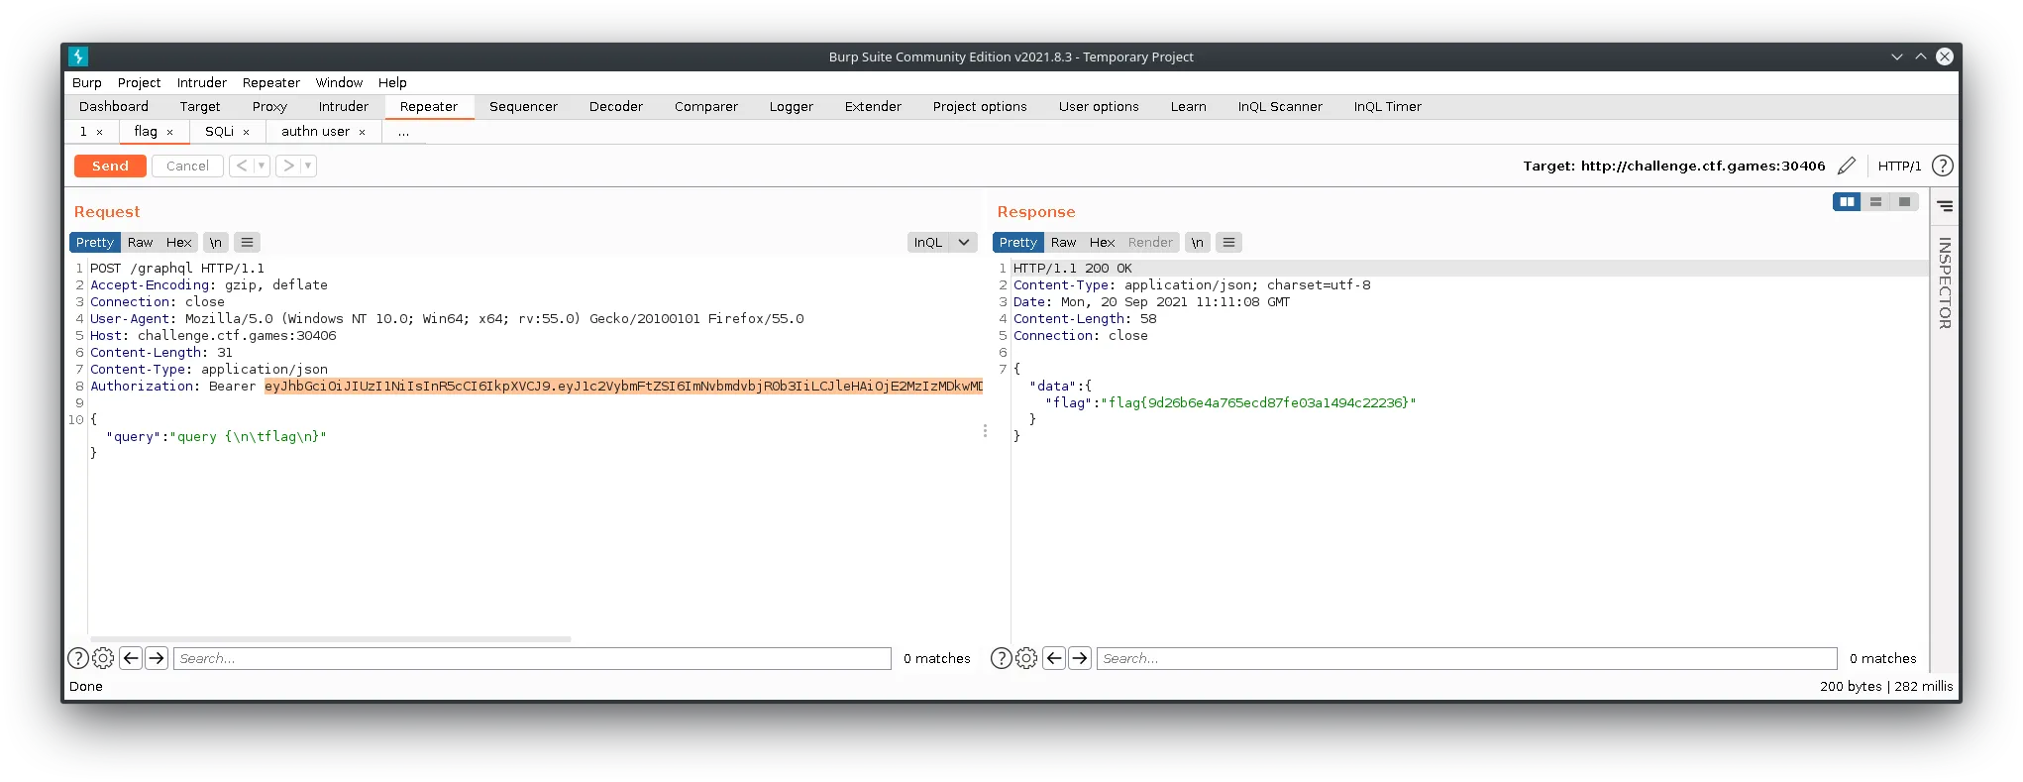
Task: Send the request
Action: click(110, 166)
